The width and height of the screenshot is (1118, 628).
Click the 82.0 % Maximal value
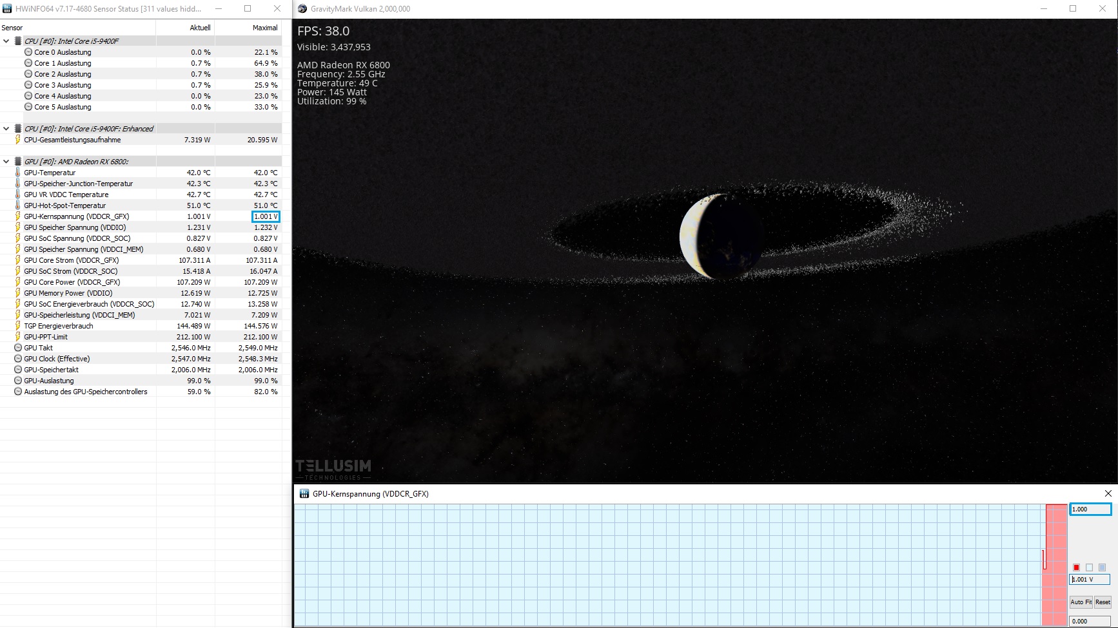(266, 392)
